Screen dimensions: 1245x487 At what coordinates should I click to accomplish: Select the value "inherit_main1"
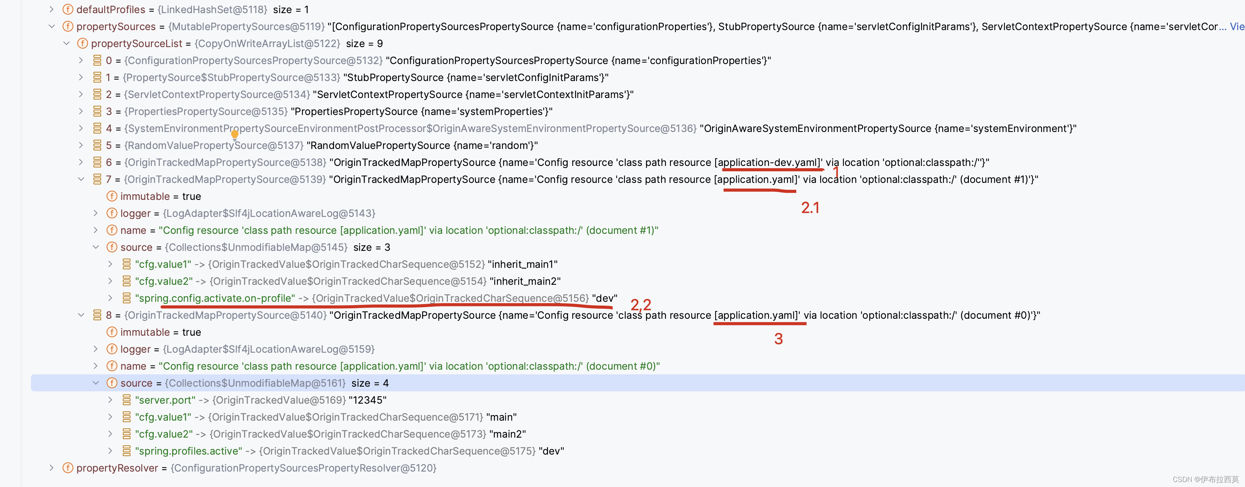coord(523,264)
